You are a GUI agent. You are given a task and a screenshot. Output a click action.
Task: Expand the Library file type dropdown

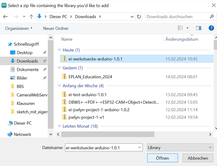click(180, 147)
